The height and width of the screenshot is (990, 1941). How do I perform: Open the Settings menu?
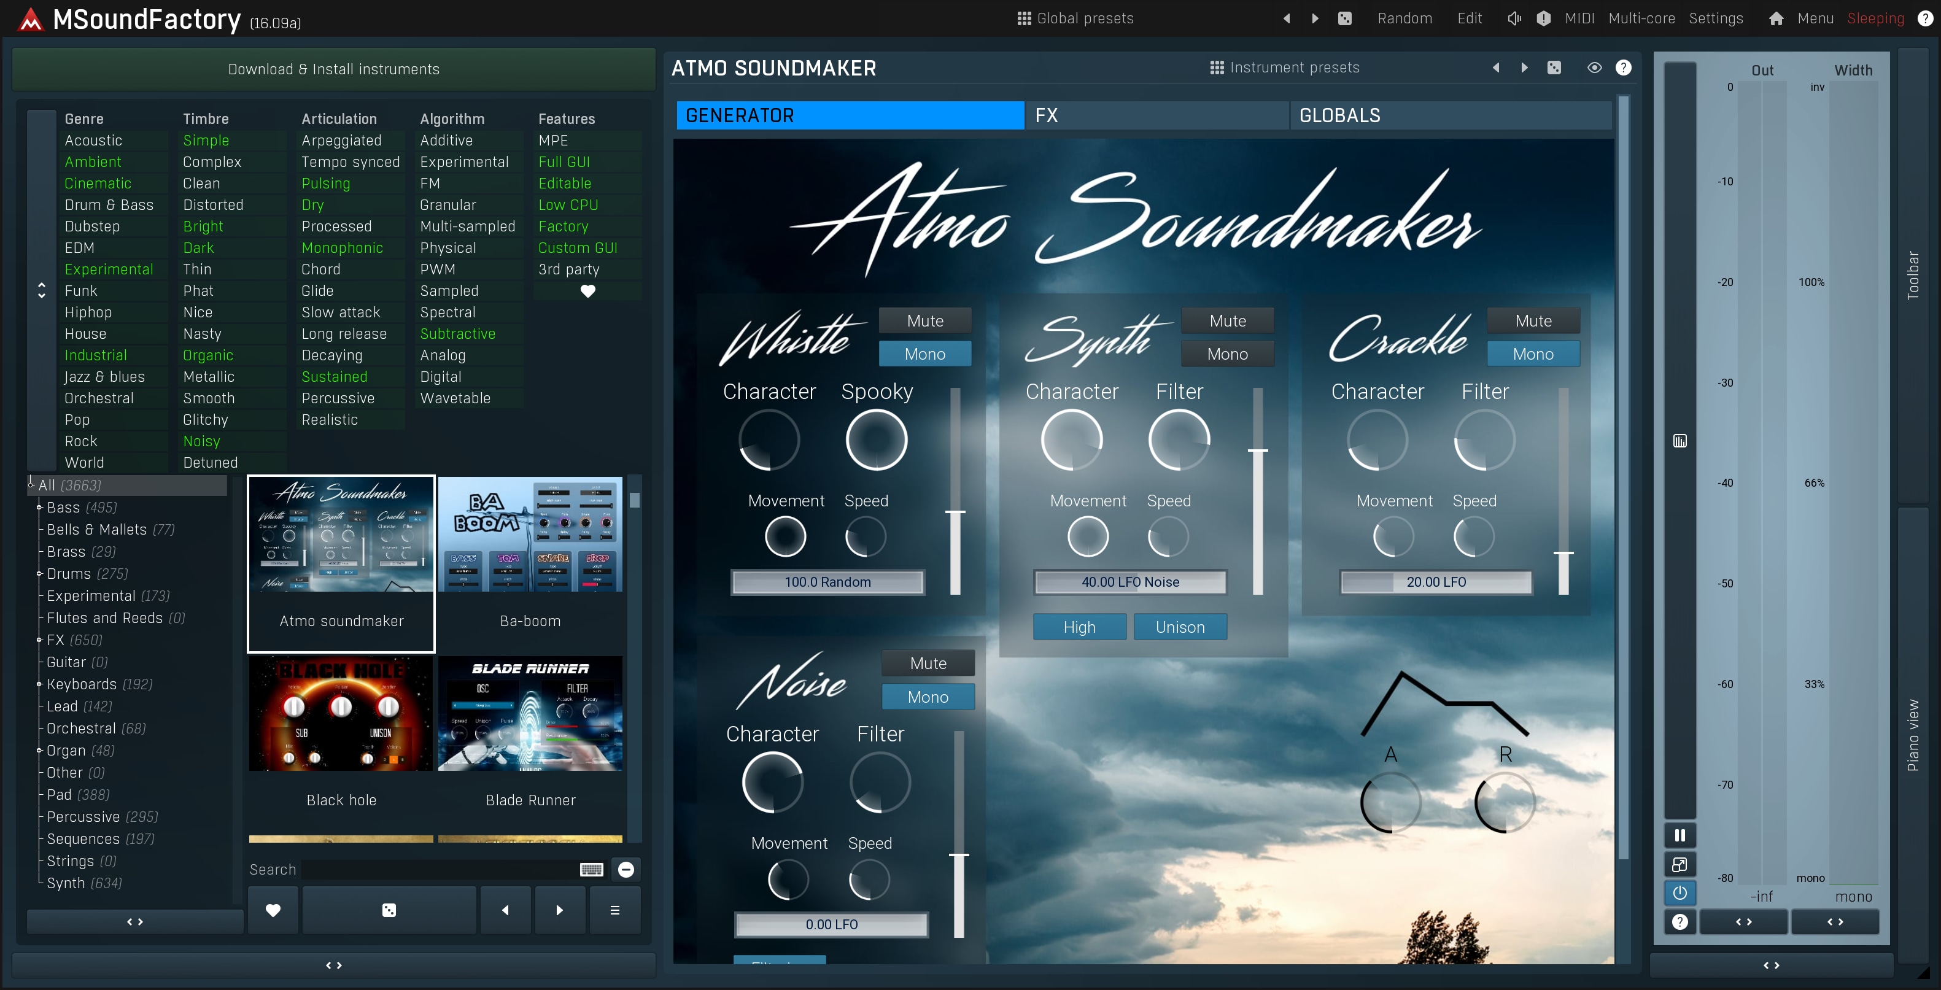click(1716, 18)
